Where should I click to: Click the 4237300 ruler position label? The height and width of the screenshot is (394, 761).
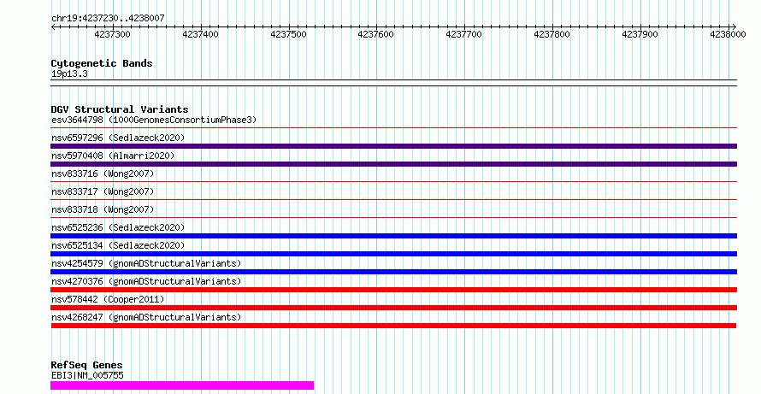click(112, 34)
